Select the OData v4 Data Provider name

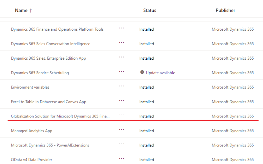(x=32, y=160)
